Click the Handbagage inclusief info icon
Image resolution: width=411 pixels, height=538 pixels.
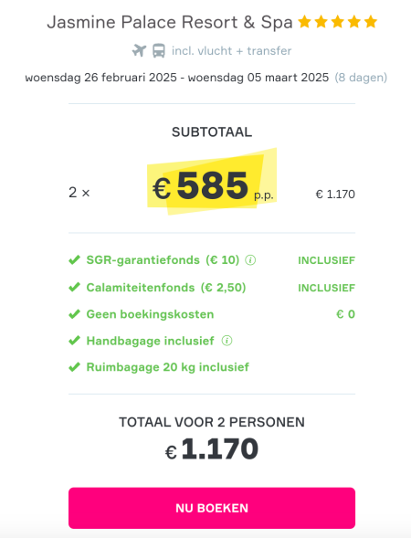227,341
